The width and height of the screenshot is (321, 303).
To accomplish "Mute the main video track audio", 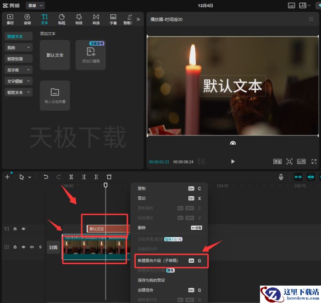I will click(x=32, y=247).
